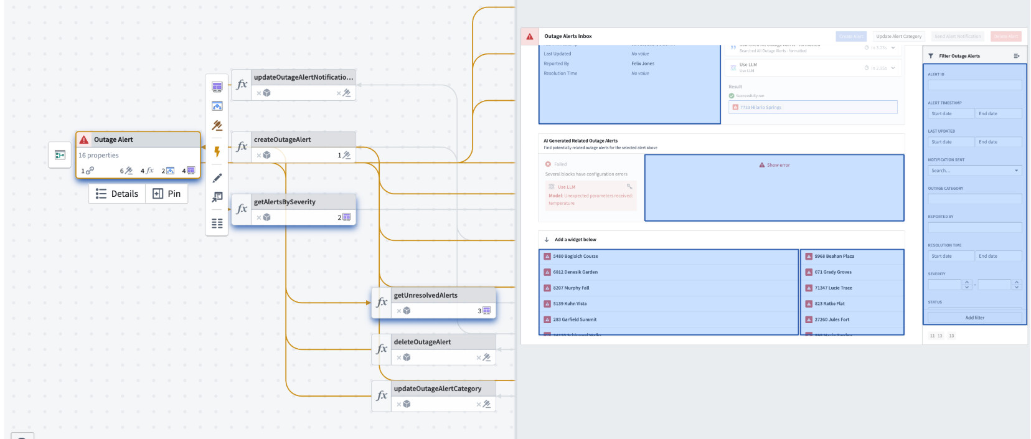The height and width of the screenshot is (439, 1031).
Task: Expand the Use LLM step chevron
Action: pos(893,68)
